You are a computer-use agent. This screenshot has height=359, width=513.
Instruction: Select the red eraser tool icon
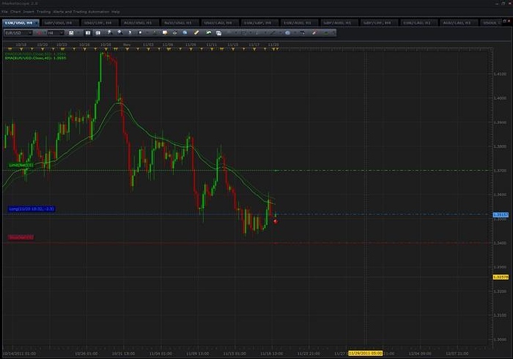(314, 33)
